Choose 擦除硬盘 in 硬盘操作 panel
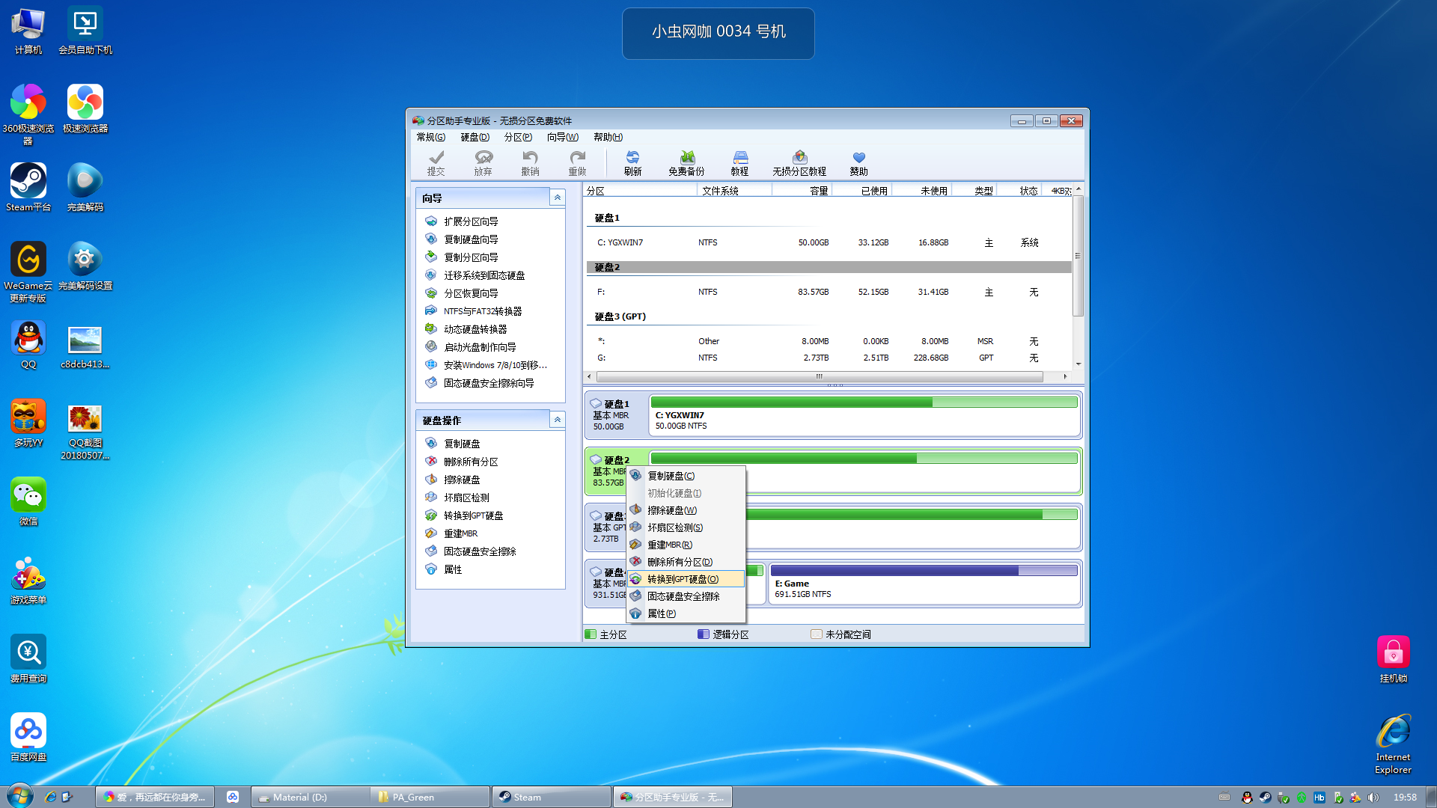The height and width of the screenshot is (808, 1437). click(x=461, y=480)
